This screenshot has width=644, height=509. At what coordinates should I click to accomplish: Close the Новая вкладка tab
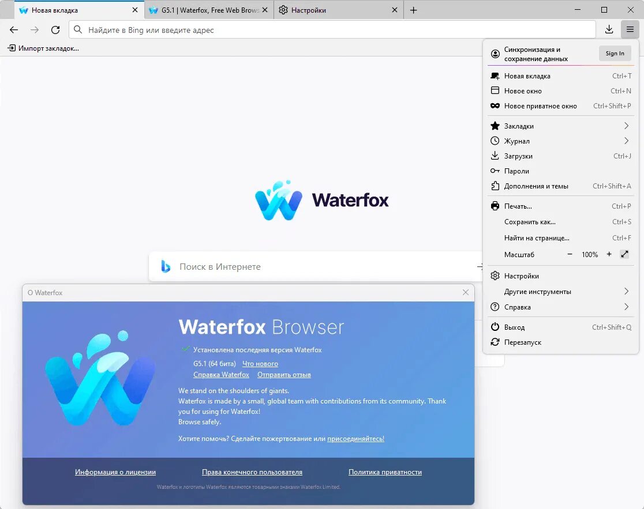(x=134, y=10)
